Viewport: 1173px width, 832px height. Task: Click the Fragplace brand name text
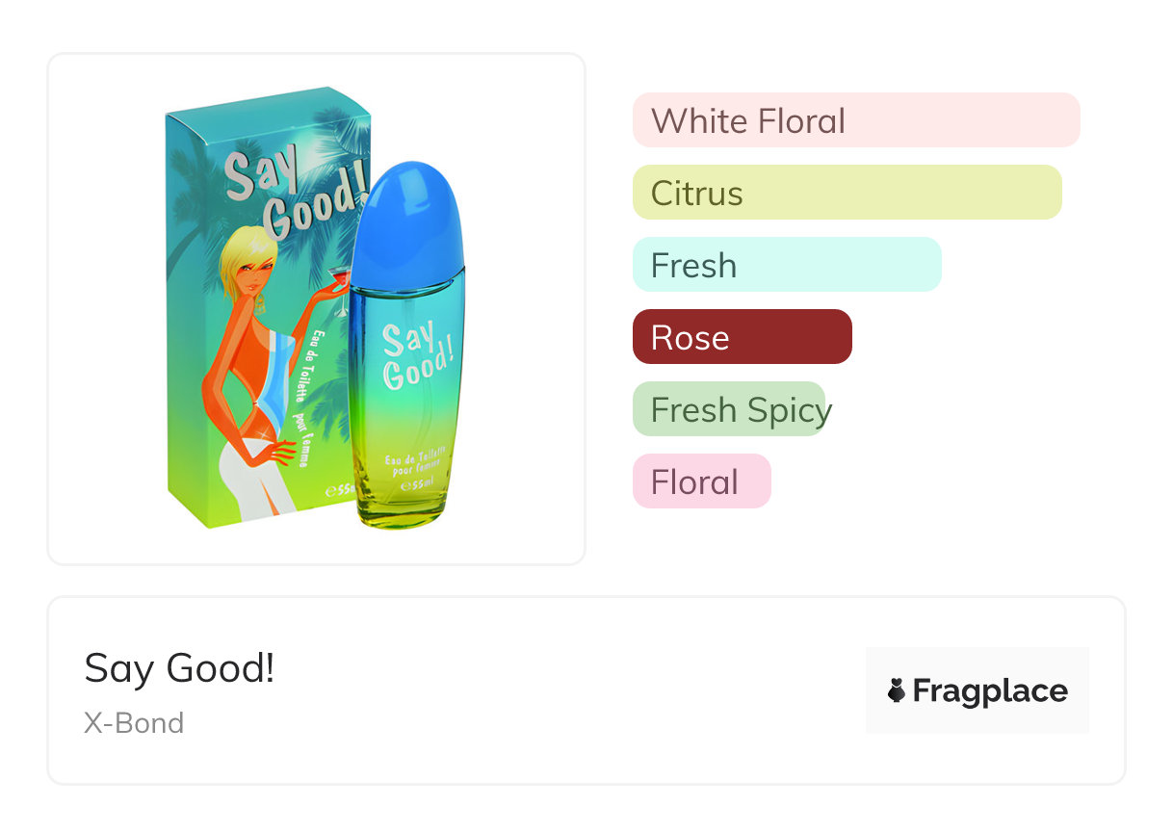click(x=990, y=690)
